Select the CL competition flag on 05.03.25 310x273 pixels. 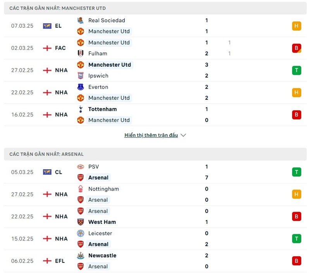(47, 172)
